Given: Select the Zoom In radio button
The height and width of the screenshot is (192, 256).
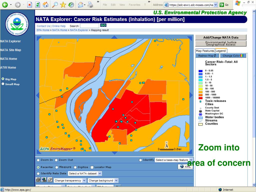Looking at the screenshot, I should (x=38, y=160).
